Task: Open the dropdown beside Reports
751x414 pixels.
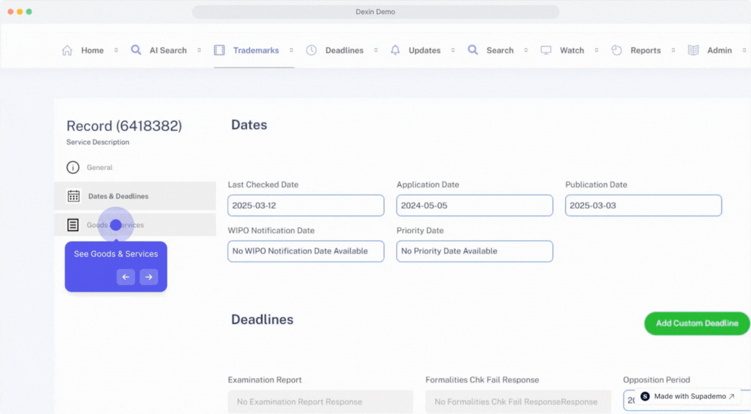Action: click(x=672, y=50)
